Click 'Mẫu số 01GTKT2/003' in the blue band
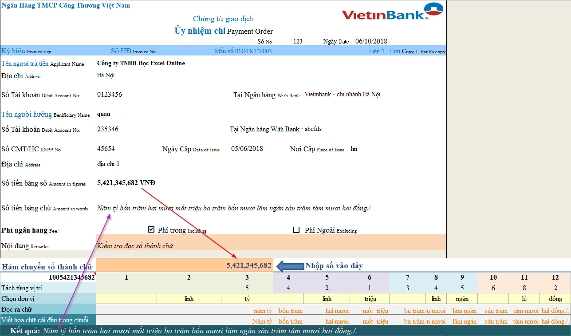Image resolution: width=571 pixels, height=336 pixels. (243, 51)
